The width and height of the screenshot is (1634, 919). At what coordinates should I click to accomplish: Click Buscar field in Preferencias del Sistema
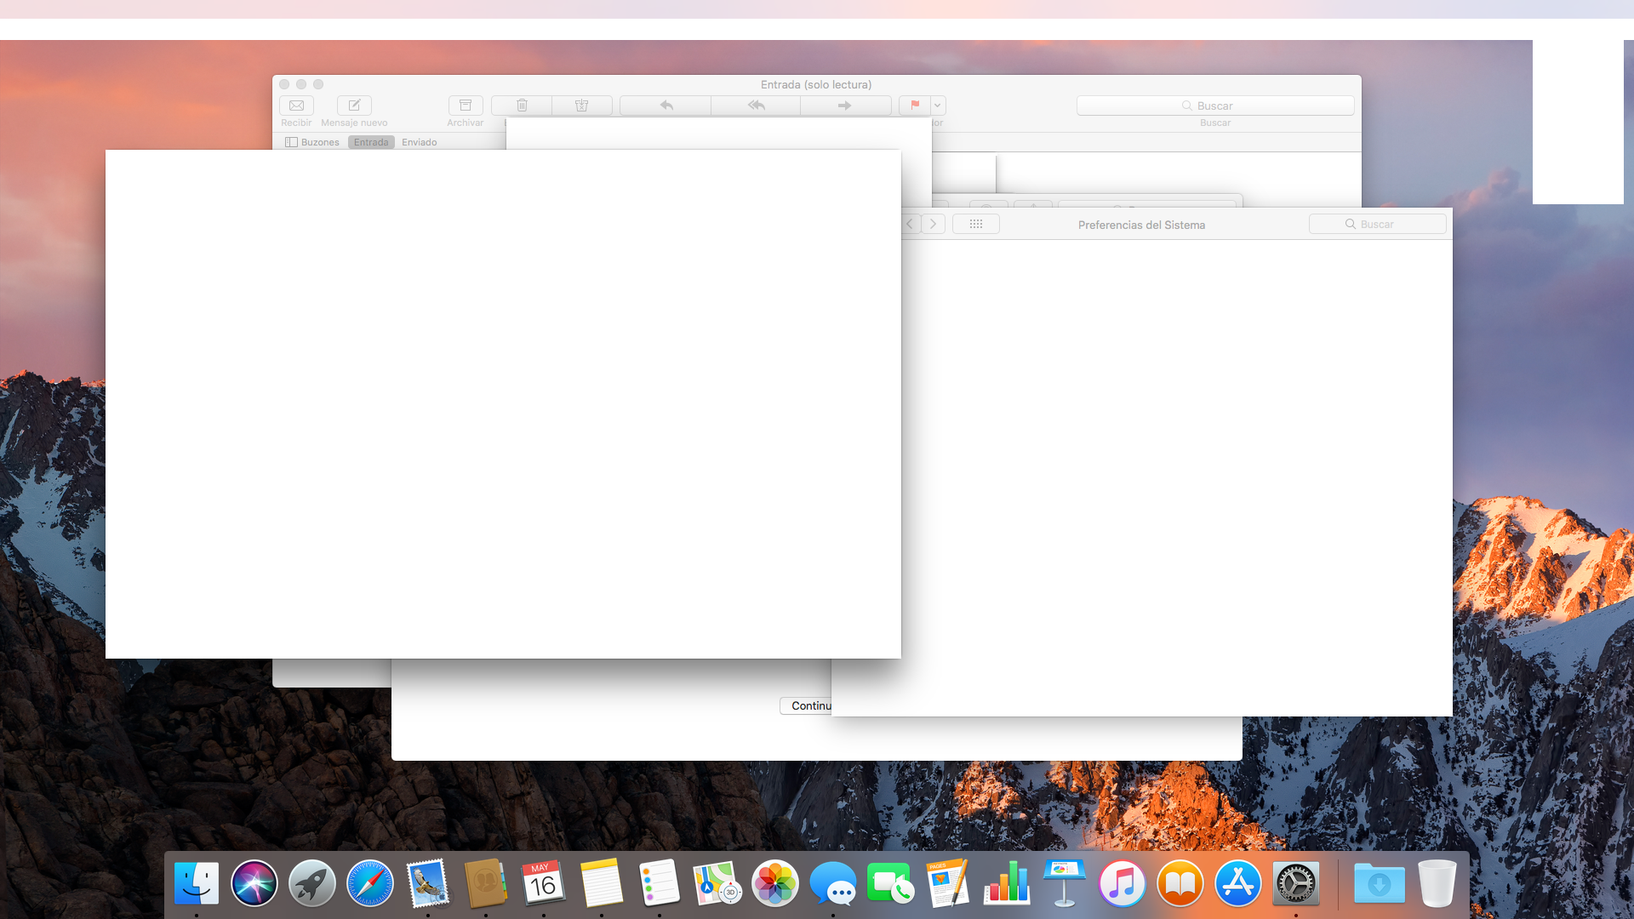pos(1377,224)
